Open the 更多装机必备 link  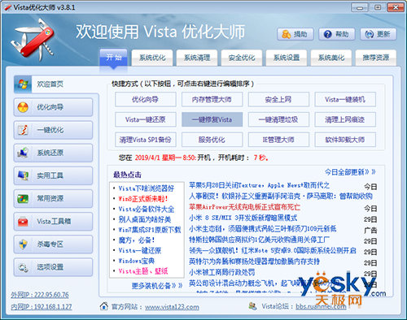(x=157, y=285)
